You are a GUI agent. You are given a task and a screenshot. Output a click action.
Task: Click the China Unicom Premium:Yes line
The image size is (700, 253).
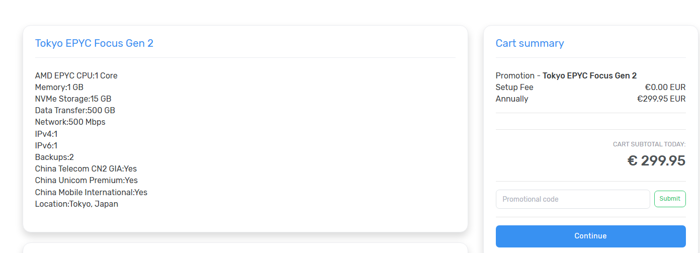pyautogui.click(x=86, y=180)
